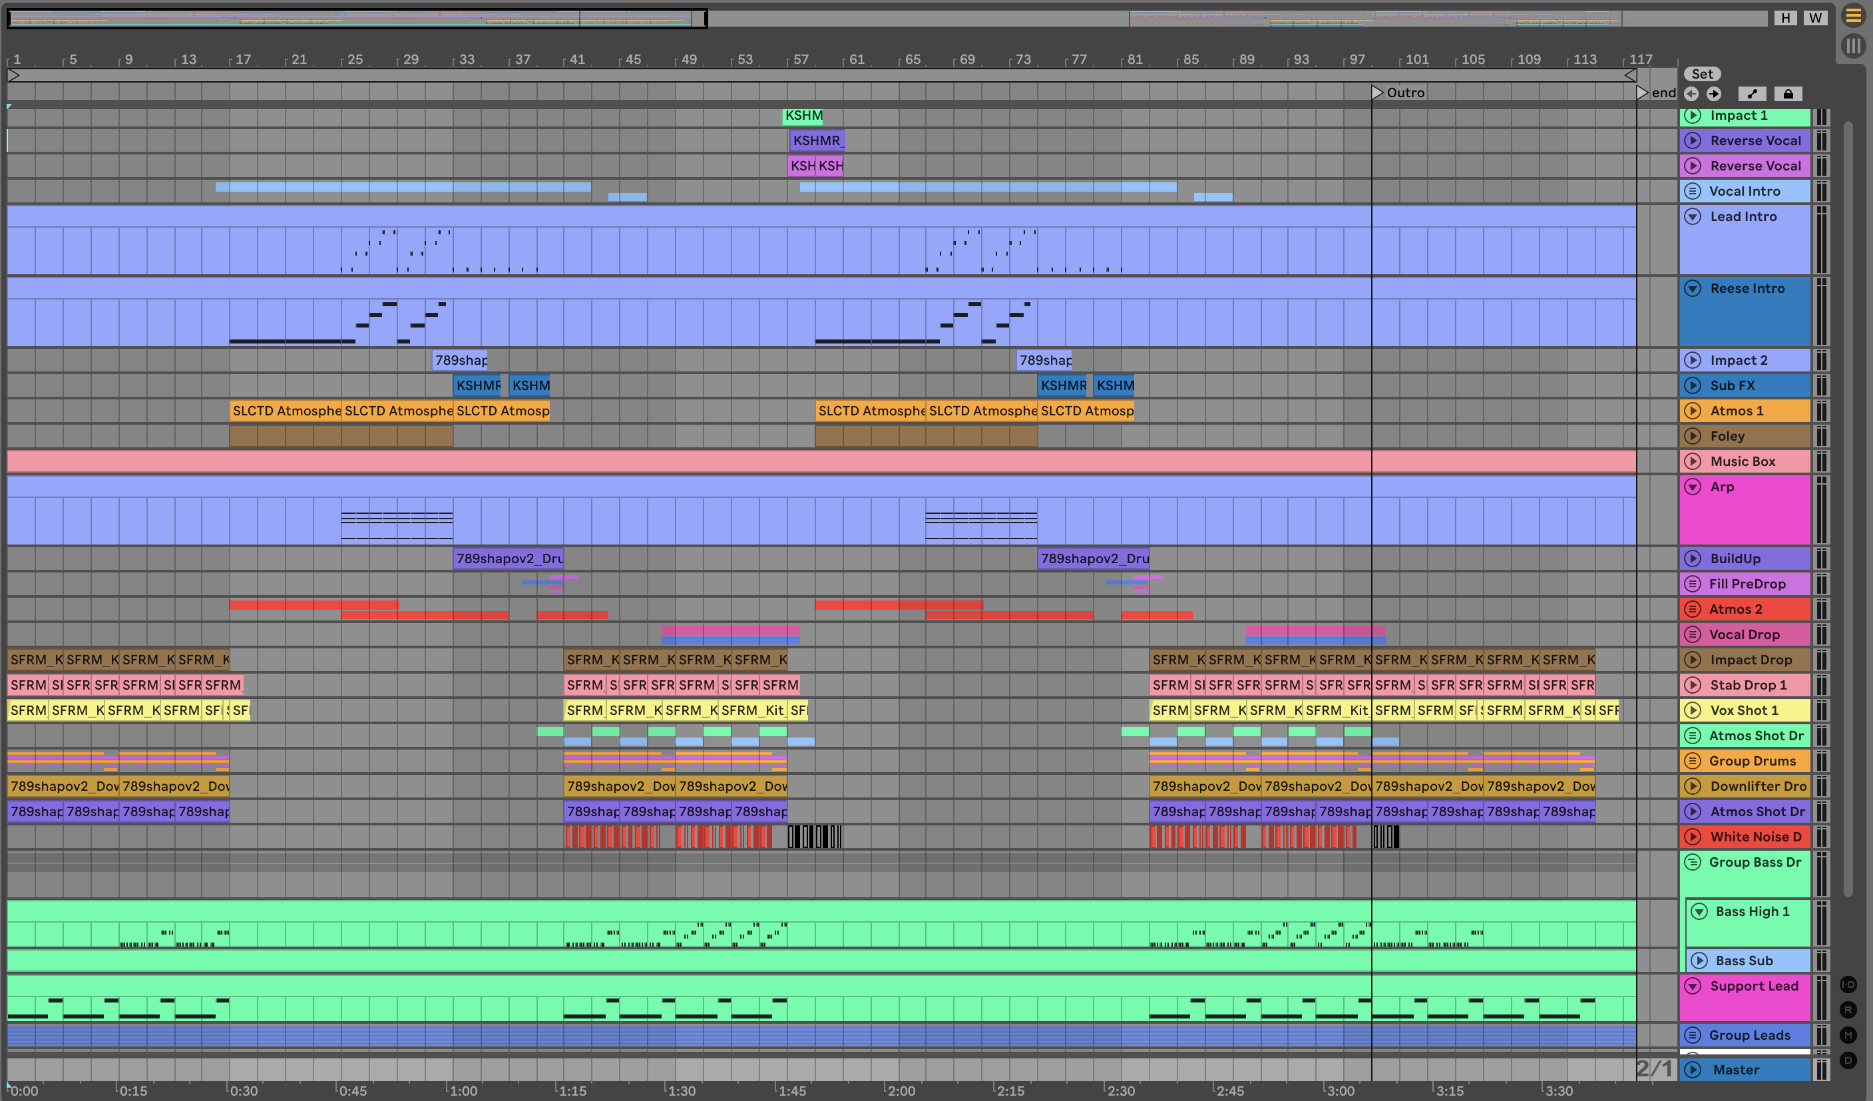Click the arrangement overview bar
This screenshot has width=1873, height=1101.
point(892,18)
